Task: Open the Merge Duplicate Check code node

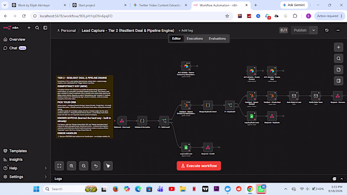Action: [208, 105]
